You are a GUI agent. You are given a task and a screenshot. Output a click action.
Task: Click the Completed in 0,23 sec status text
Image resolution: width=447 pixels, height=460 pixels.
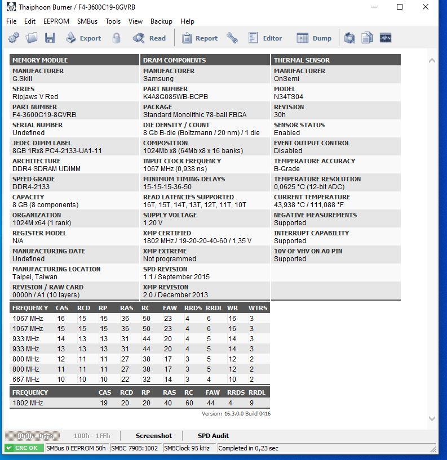pyautogui.click(x=248, y=448)
